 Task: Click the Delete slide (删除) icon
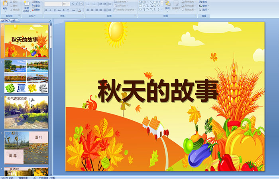coord(37,10)
